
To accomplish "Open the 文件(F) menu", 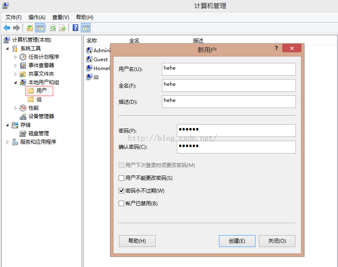I will point(13,17).
